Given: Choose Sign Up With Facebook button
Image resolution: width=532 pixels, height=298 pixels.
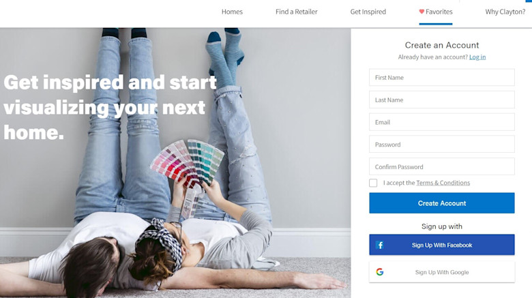Looking at the screenshot, I should (442, 245).
